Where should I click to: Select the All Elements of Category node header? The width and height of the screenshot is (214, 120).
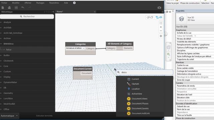120,44
